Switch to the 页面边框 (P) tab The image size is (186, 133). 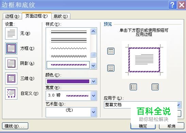point(37,16)
